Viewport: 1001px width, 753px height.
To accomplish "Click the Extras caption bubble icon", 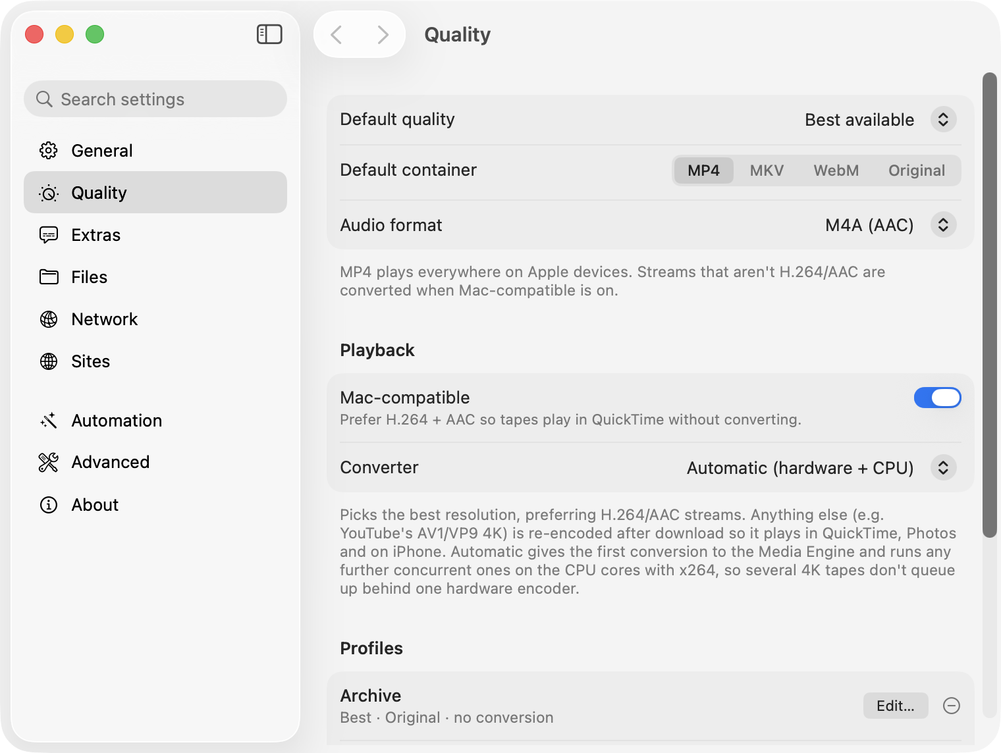I will point(49,235).
